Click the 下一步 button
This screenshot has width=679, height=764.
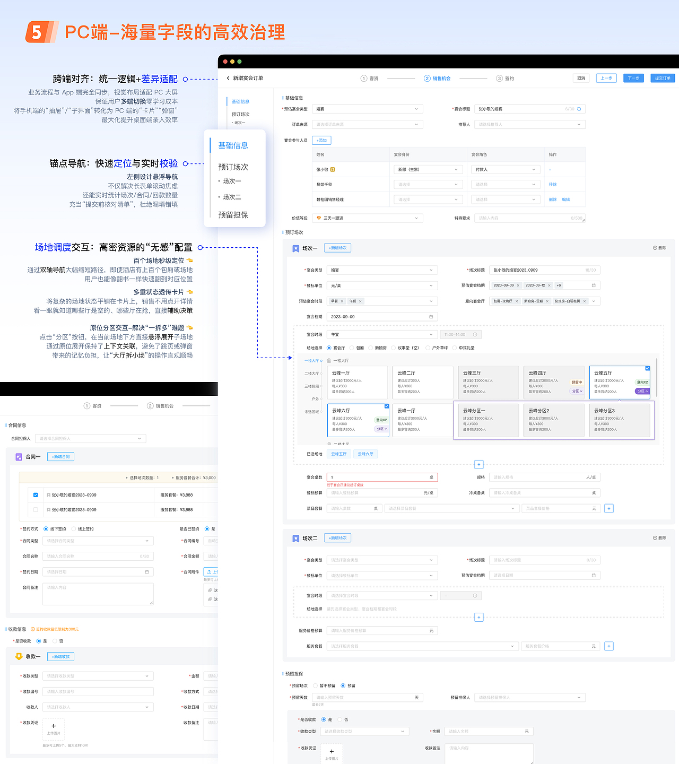[x=633, y=78]
